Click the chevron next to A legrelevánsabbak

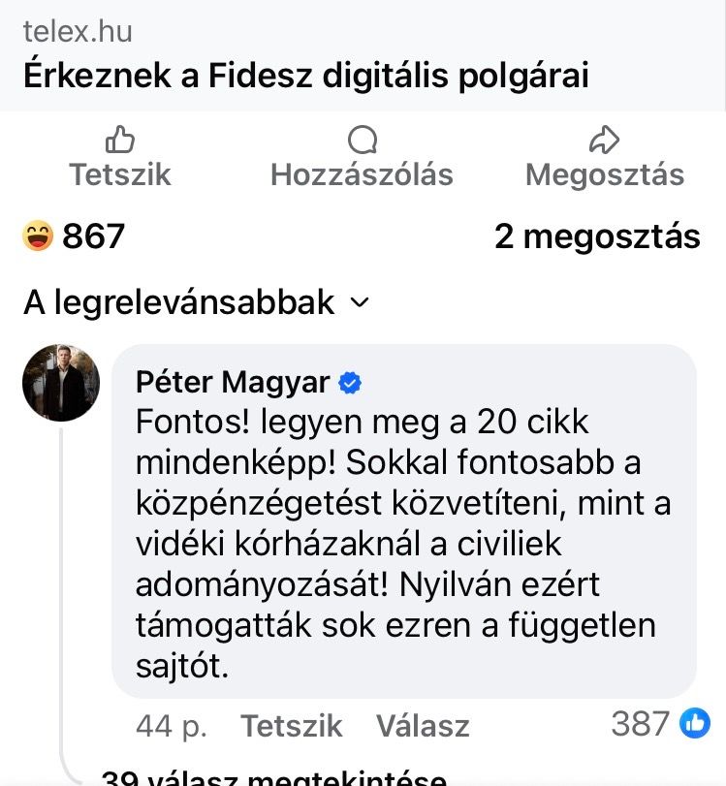pos(360,303)
